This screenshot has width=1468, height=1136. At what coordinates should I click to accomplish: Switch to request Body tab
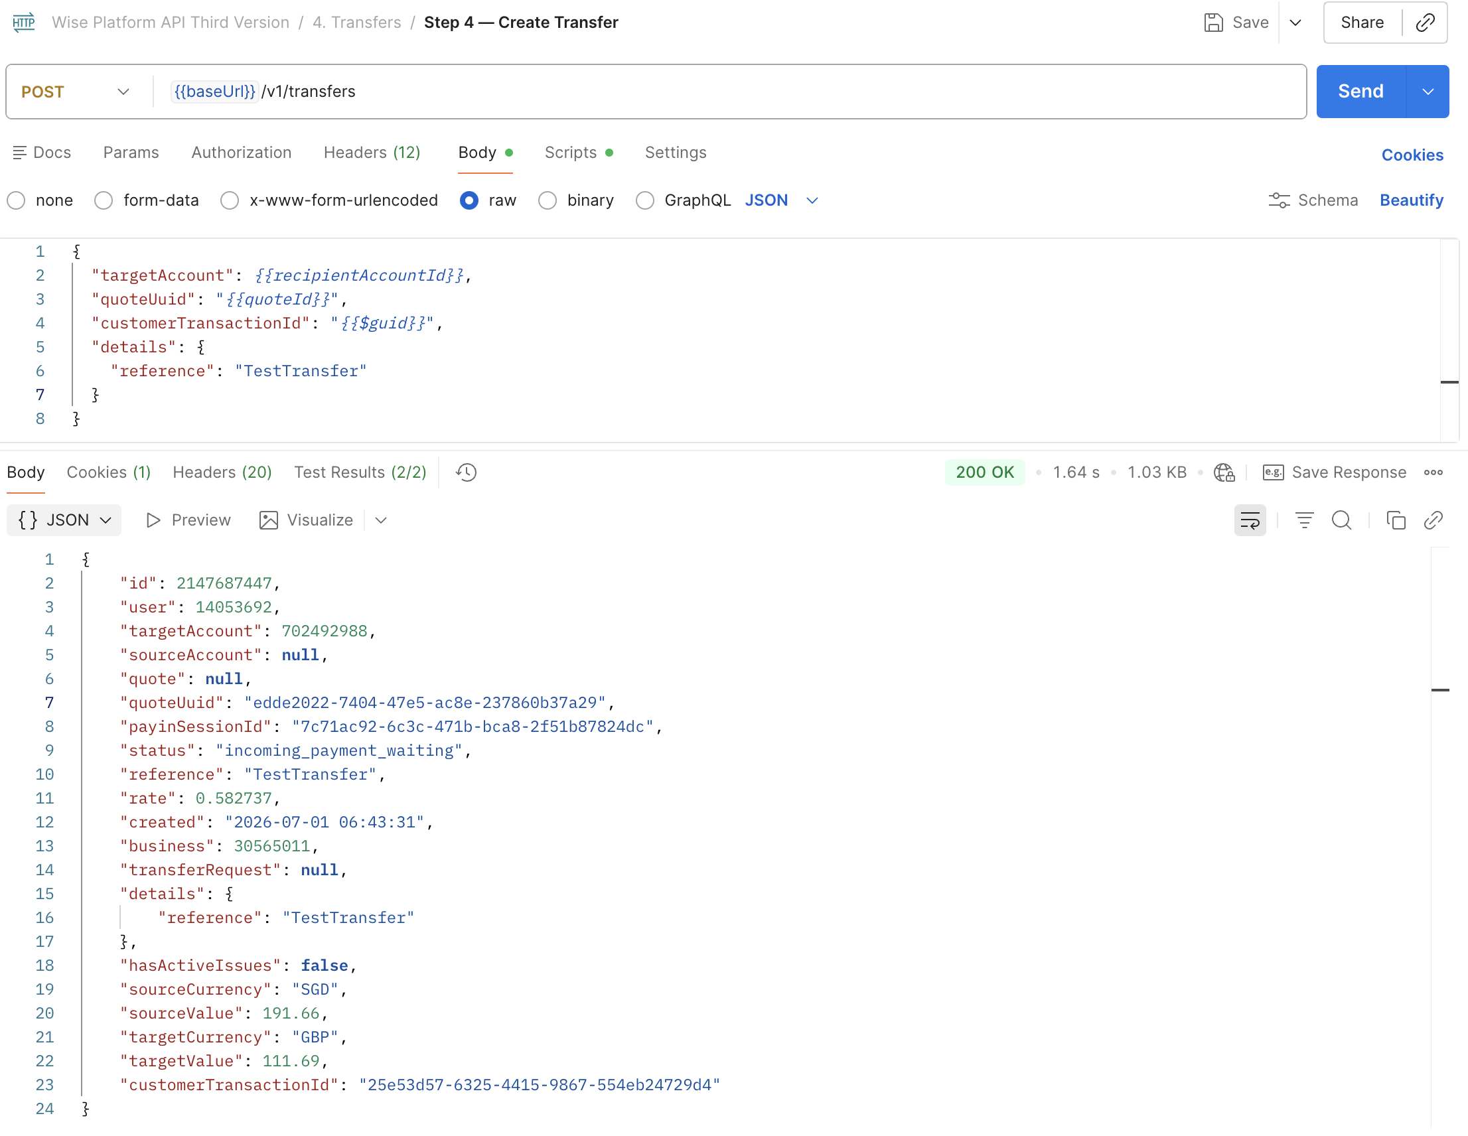click(485, 153)
